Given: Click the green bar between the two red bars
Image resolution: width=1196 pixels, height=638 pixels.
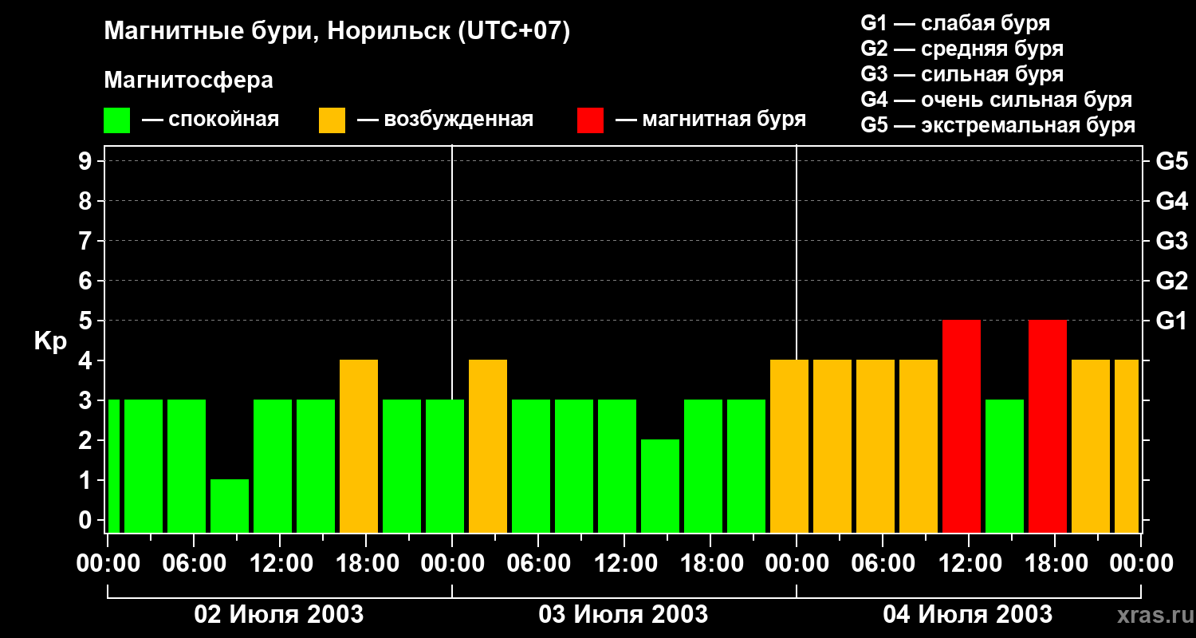Looking at the screenshot, I should (x=1005, y=466).
